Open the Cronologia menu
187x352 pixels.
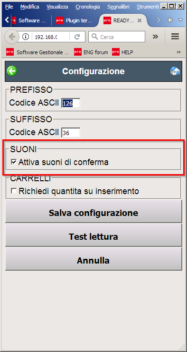click(x=88, y=7)
